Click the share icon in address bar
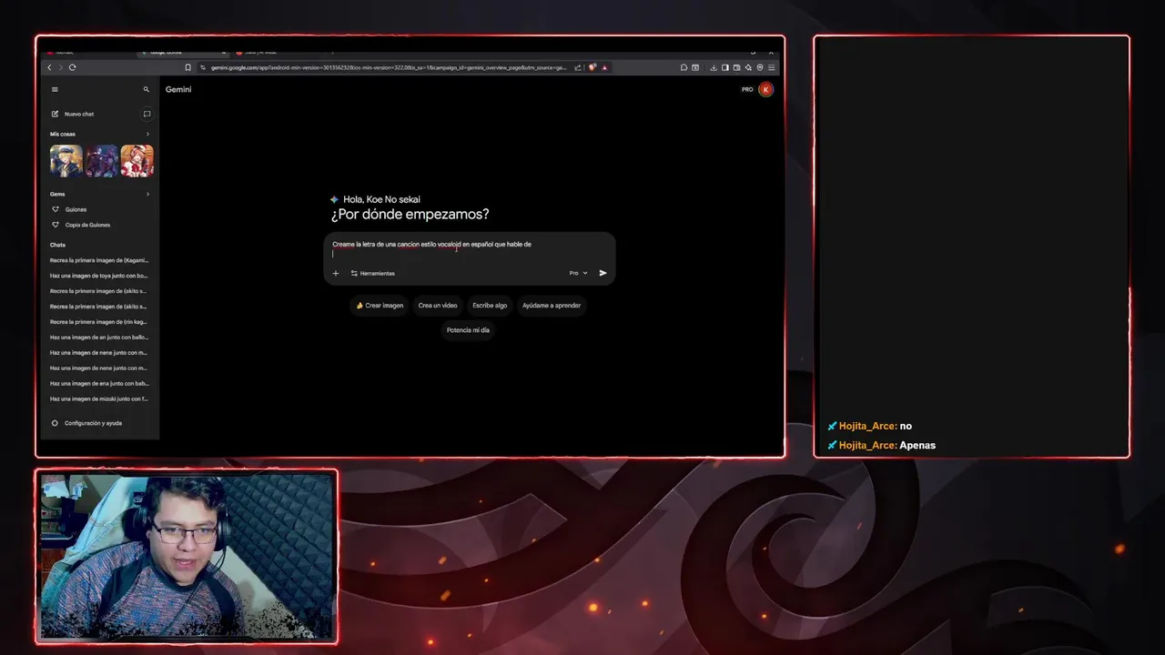 (578, 67)
